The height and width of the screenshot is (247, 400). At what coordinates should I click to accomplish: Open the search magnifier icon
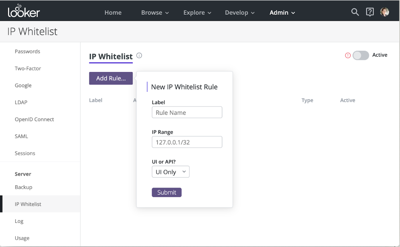[x=355, y=12]
